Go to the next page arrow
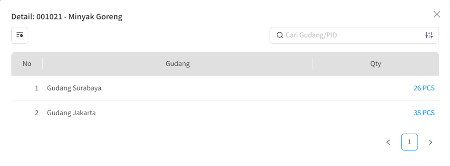The height and width of the screenshot is (166, 450). [x=430, y=142]
